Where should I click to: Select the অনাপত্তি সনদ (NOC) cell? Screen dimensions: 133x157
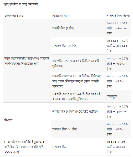(78, 63)
